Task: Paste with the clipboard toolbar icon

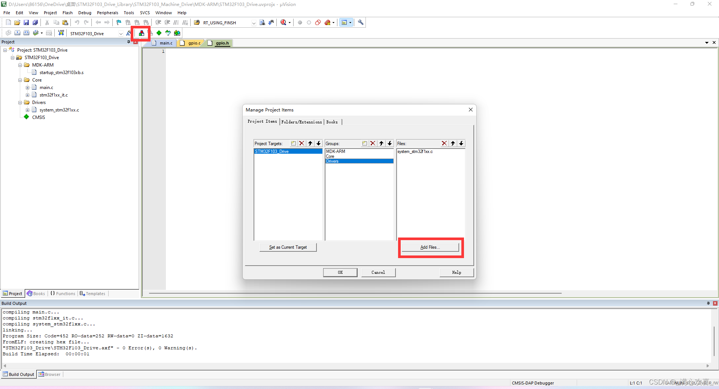Action: coord(65,22)
